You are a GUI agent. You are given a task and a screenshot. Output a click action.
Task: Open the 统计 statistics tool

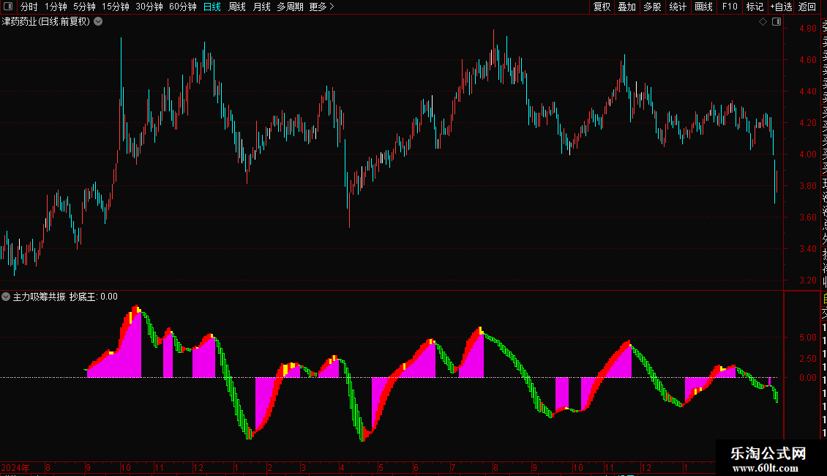click(678, 7)
